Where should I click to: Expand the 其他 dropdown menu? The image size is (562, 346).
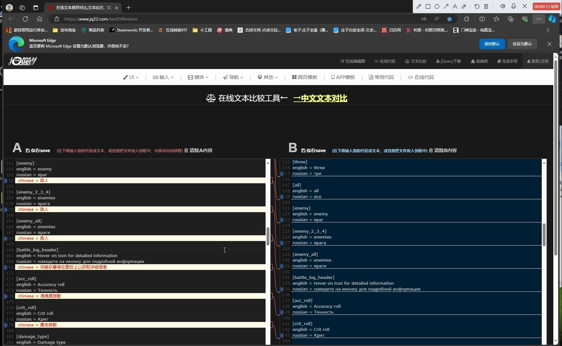click(x=267, y=77)
